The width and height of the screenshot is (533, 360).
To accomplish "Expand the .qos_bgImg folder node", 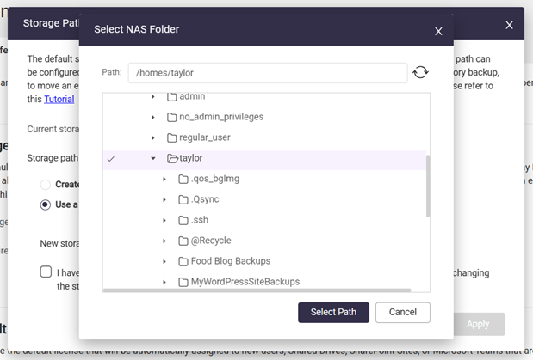I will click(x=164, y=179).
